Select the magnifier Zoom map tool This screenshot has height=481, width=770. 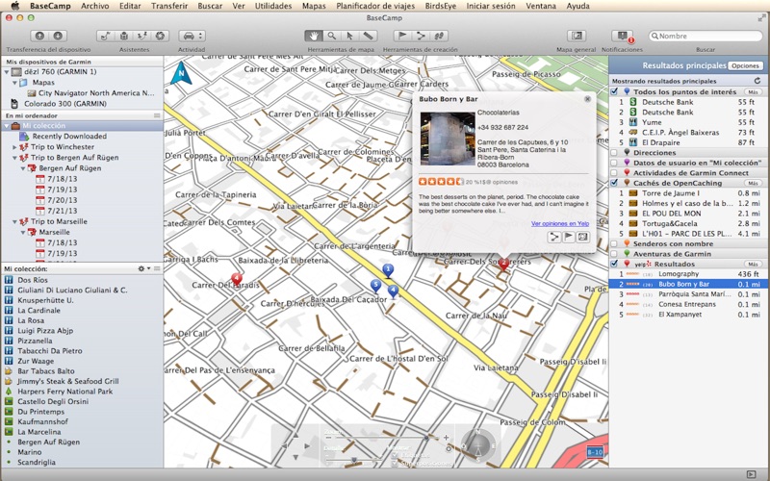pyautogui.click(x=332, y=36)
